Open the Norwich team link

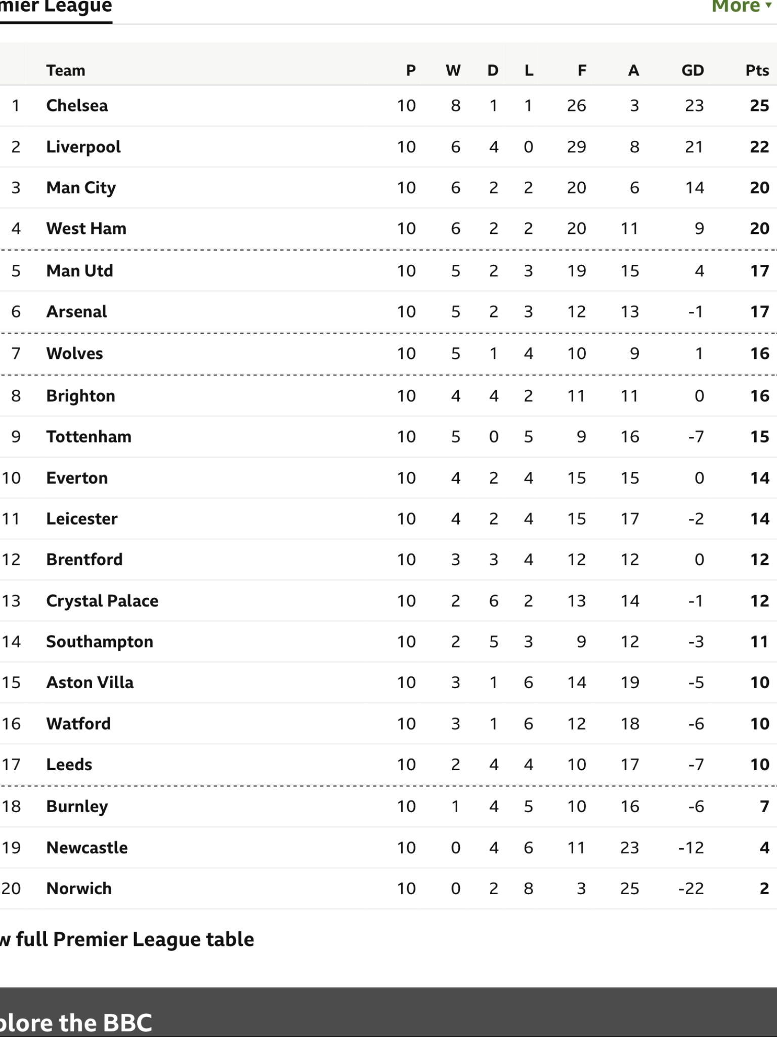tap(79, 889)
